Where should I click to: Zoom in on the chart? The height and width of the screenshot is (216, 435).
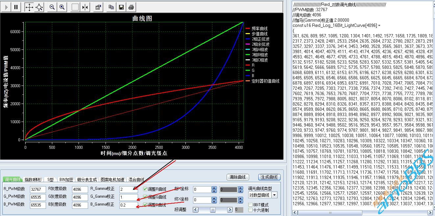point(61,7)
